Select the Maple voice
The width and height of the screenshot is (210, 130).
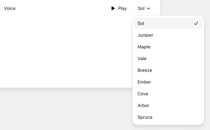pyautogui.click(x=168, y=47)
